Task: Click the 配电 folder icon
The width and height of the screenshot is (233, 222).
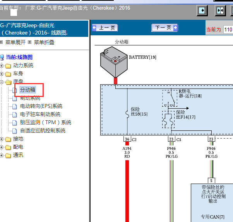Action: click(8, 147)
